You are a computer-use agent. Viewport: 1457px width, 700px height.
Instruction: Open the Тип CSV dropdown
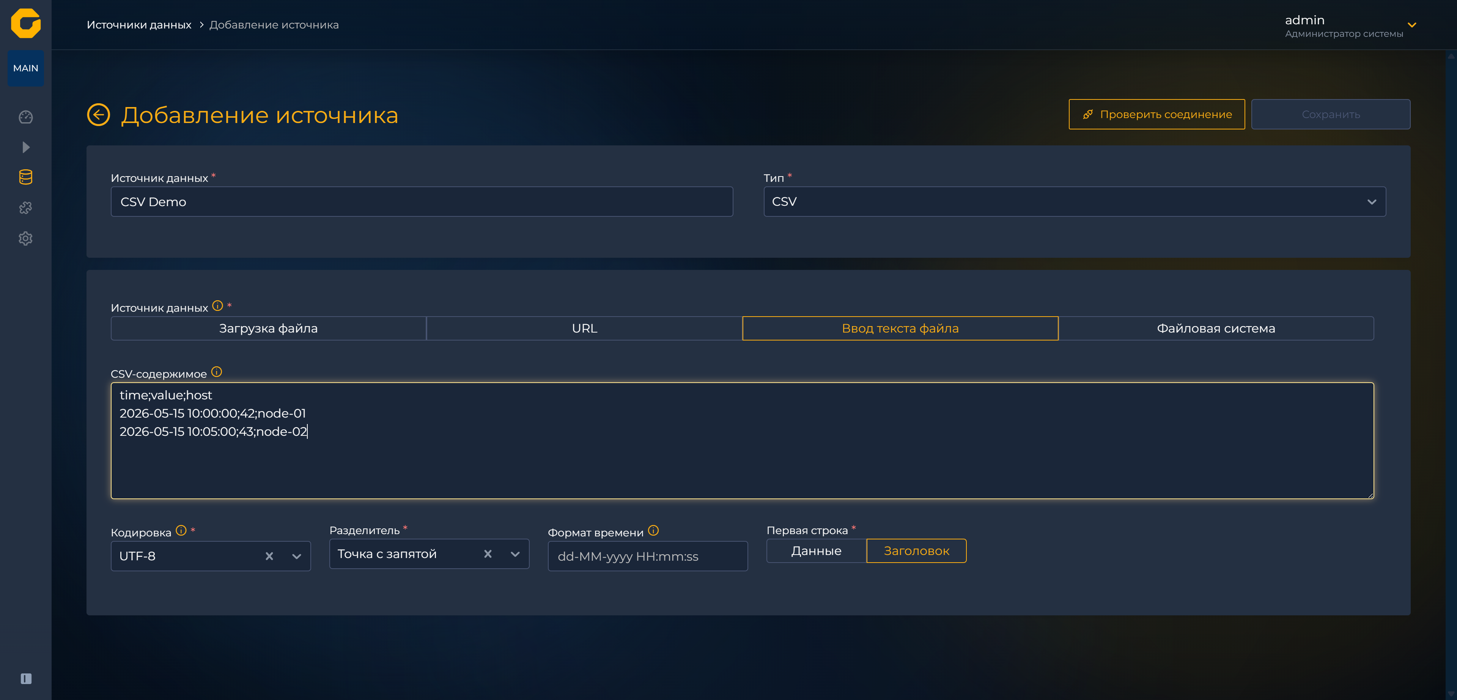[1075, 202]
